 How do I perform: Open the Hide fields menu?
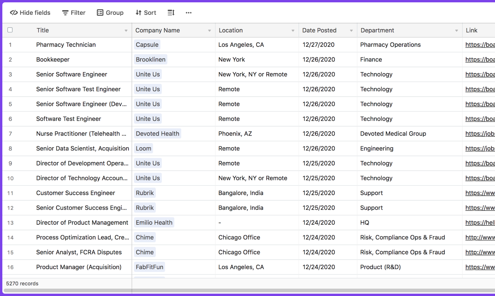pos(30,12)
